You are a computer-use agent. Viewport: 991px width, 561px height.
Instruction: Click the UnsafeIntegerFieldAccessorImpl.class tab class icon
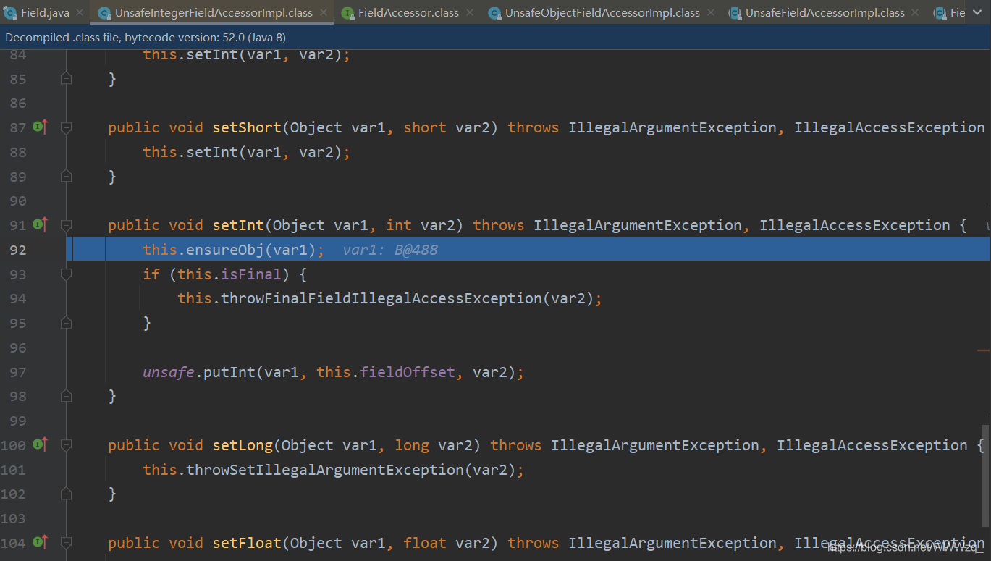click(x=104, y=12)
